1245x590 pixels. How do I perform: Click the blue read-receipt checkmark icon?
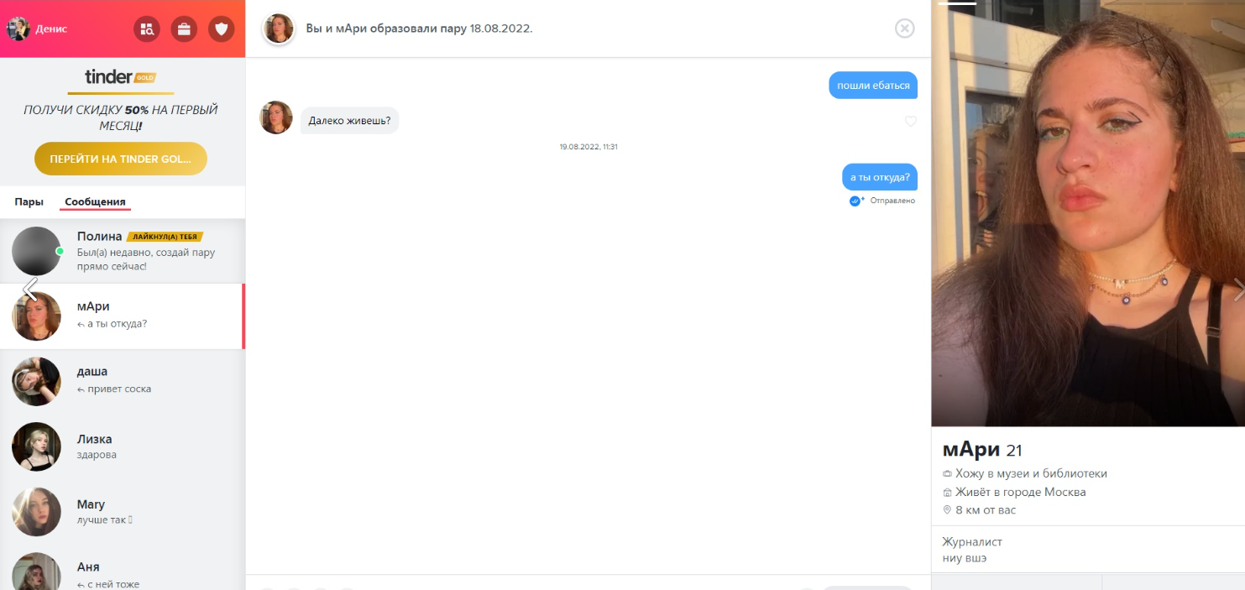pos(855,201)
